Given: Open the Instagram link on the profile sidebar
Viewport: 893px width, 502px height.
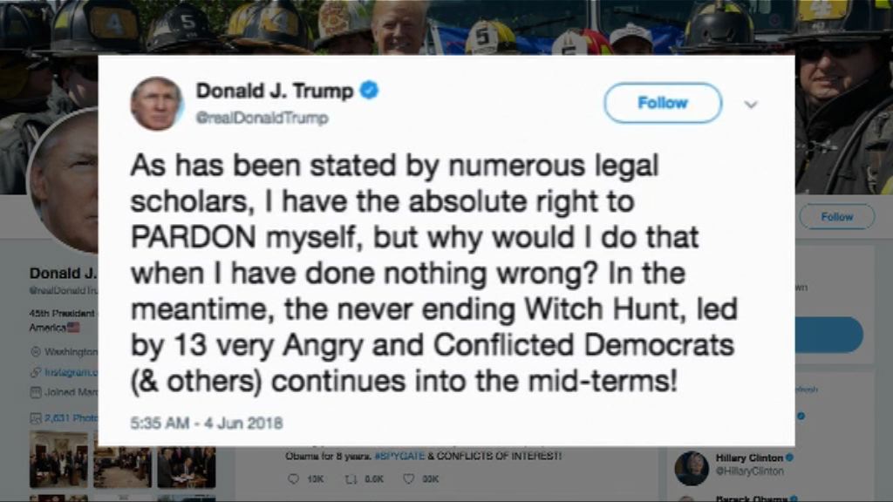Looking at the screenshot, I should 72,372.
